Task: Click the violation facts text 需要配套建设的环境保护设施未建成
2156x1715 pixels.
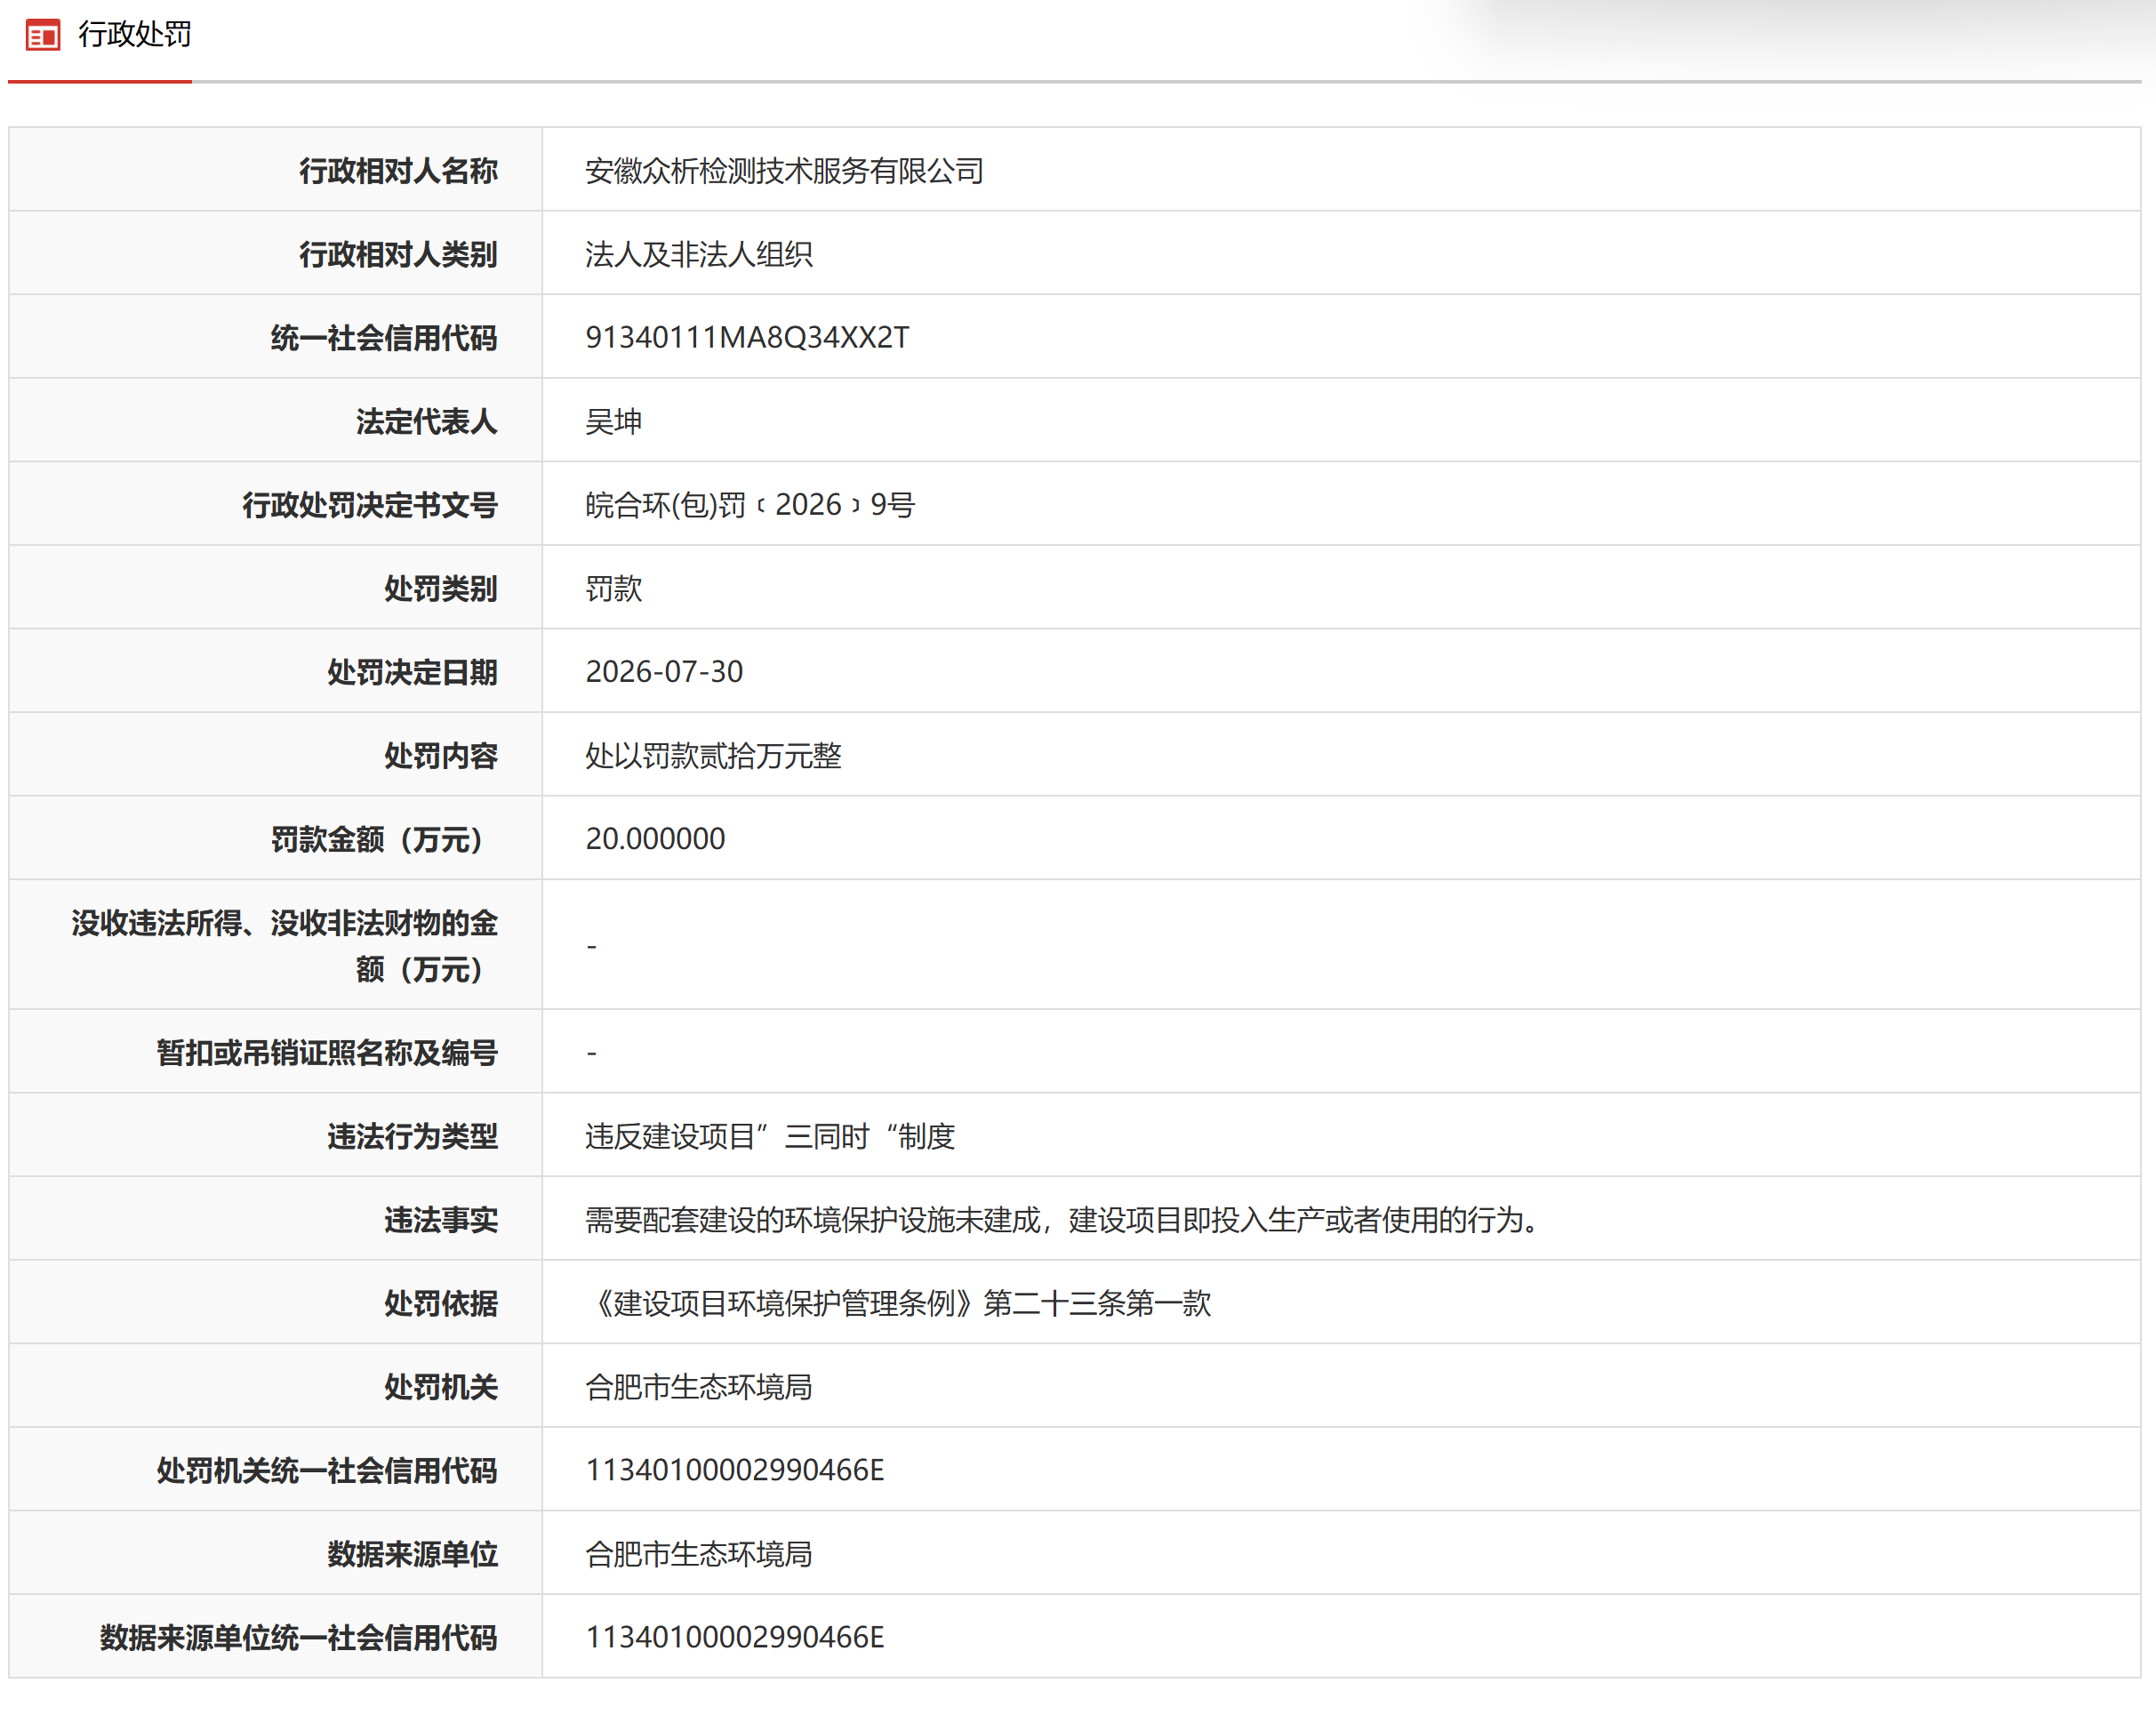Action: (x=813, y=1219)
